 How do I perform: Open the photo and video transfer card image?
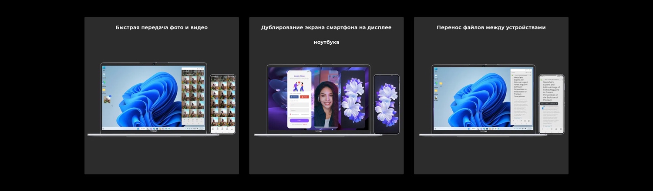coord(162,100)
